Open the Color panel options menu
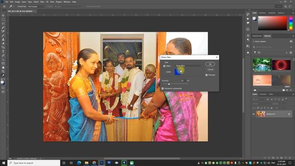 [293, 13]
